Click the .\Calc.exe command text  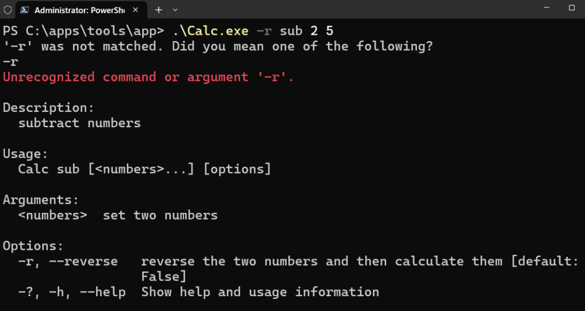(x=211, y=31)
